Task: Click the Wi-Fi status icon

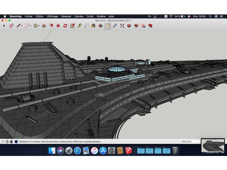Action: point(171,16)
